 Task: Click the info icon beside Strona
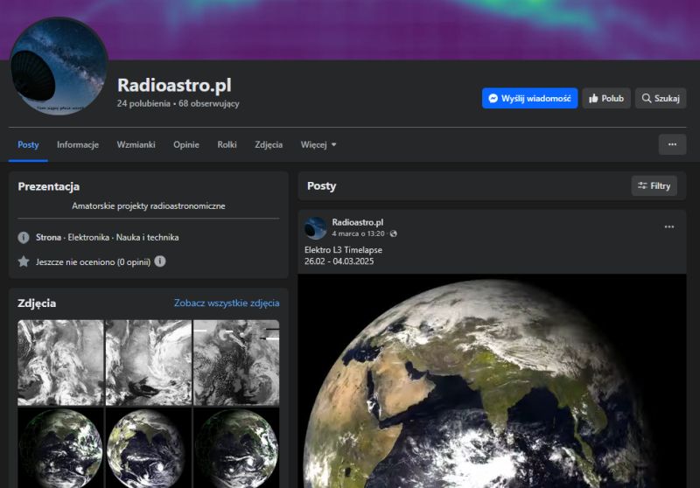24,237
